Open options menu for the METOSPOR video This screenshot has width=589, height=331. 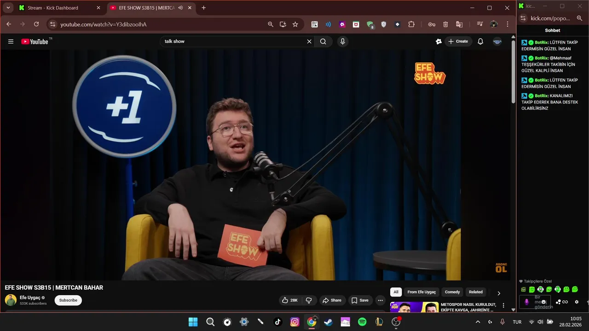(x=503, y=305)
